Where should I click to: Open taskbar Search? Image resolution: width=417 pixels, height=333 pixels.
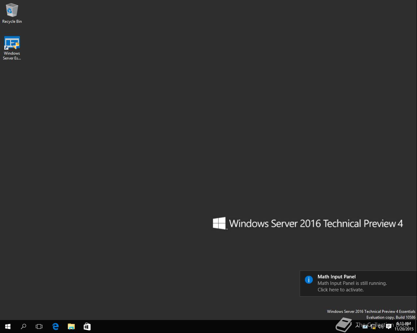[23, 326]
